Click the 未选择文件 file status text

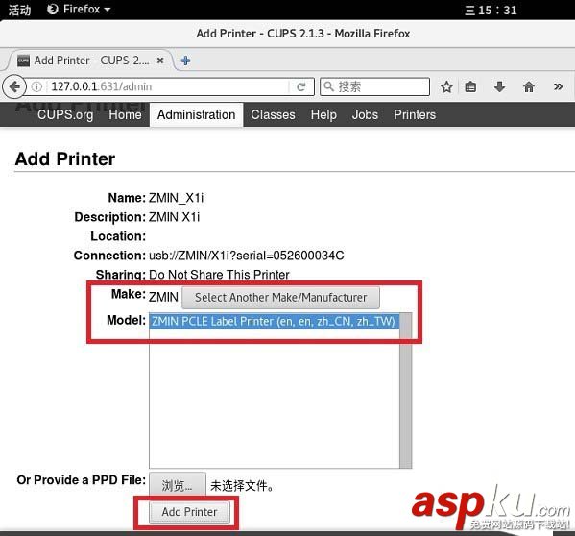pyautogui.click(x=242, y=486)
